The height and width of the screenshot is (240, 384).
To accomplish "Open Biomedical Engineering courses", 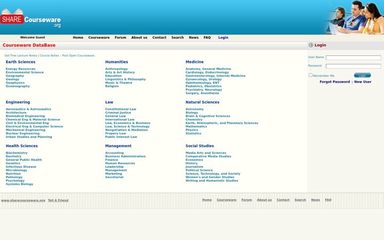I will (x=26, y=116).
